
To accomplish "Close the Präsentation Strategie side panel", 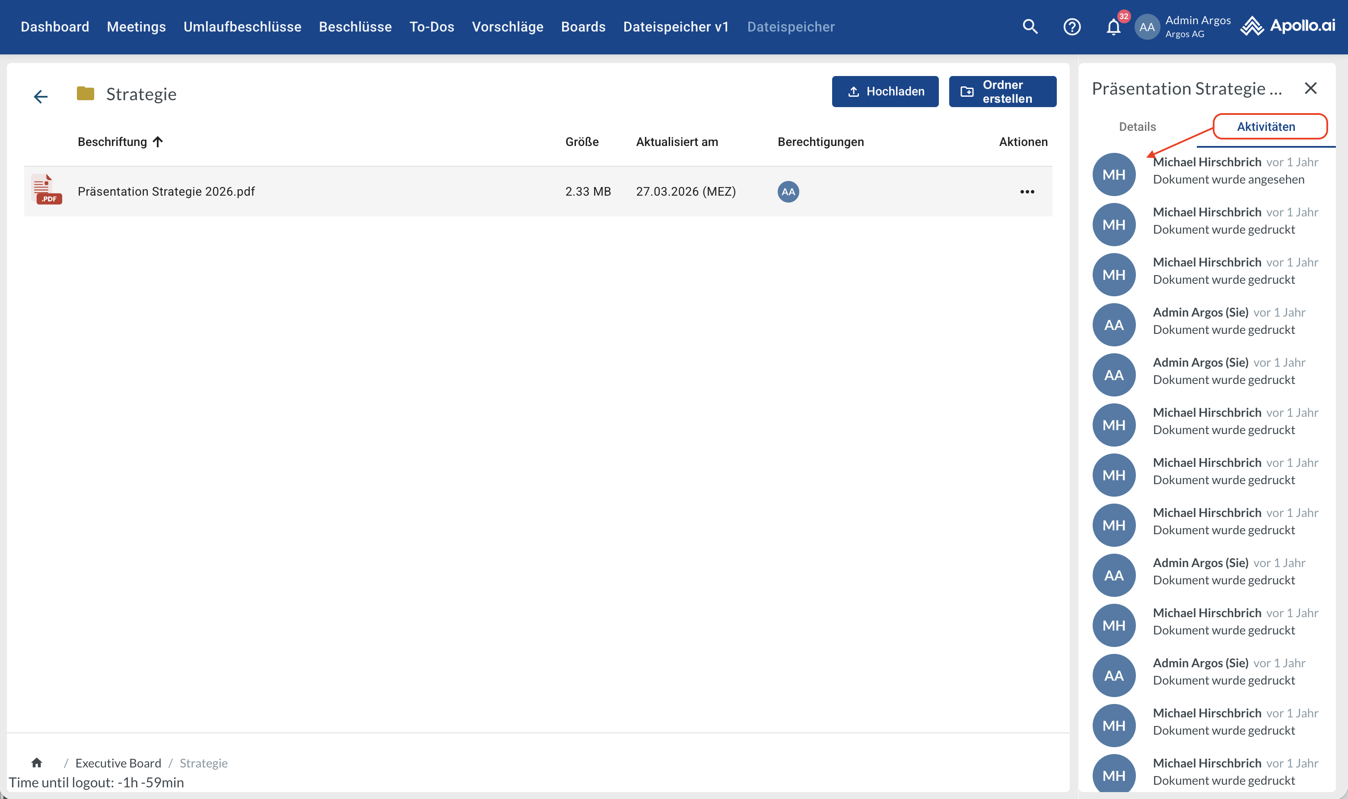I will click(x=1310, y=88).
